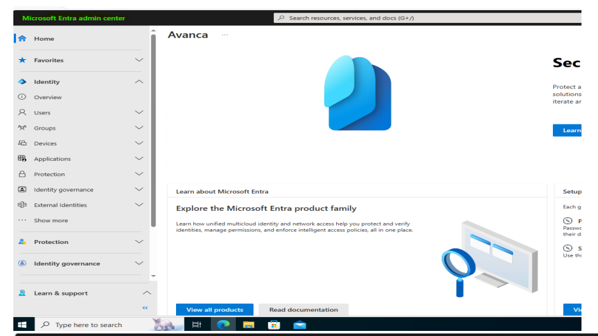The height and width of the screenshot is (336, 598).
Task: Expand the Users chevron
Action: click(x=139, y=112)
